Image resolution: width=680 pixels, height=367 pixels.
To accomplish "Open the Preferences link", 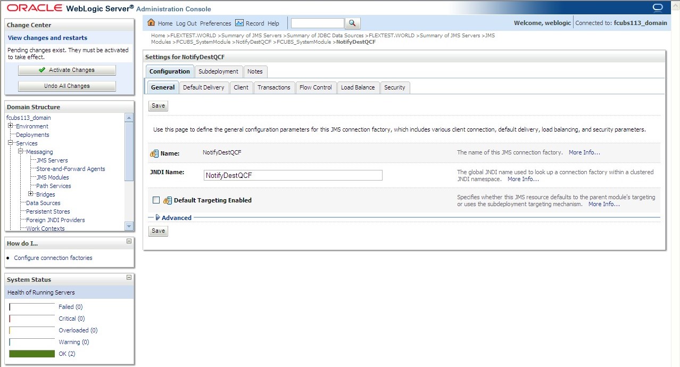I will [215, 23].
